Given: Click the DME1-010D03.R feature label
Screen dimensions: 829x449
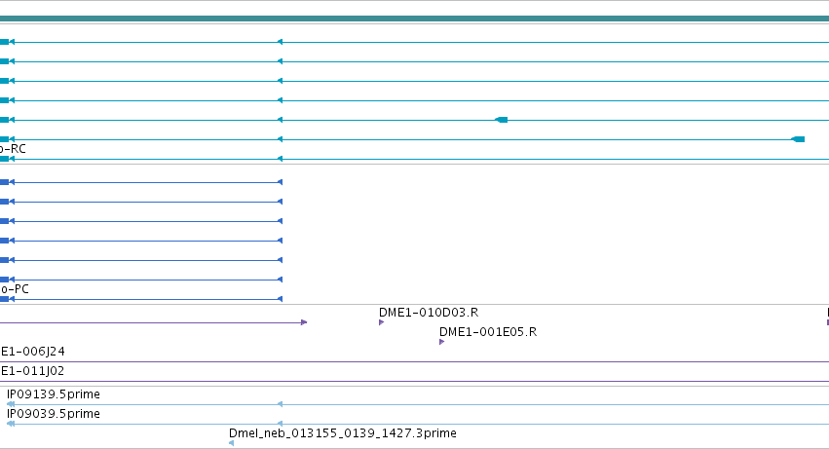Looking at the screenshot, I should [x=429, y=313].
